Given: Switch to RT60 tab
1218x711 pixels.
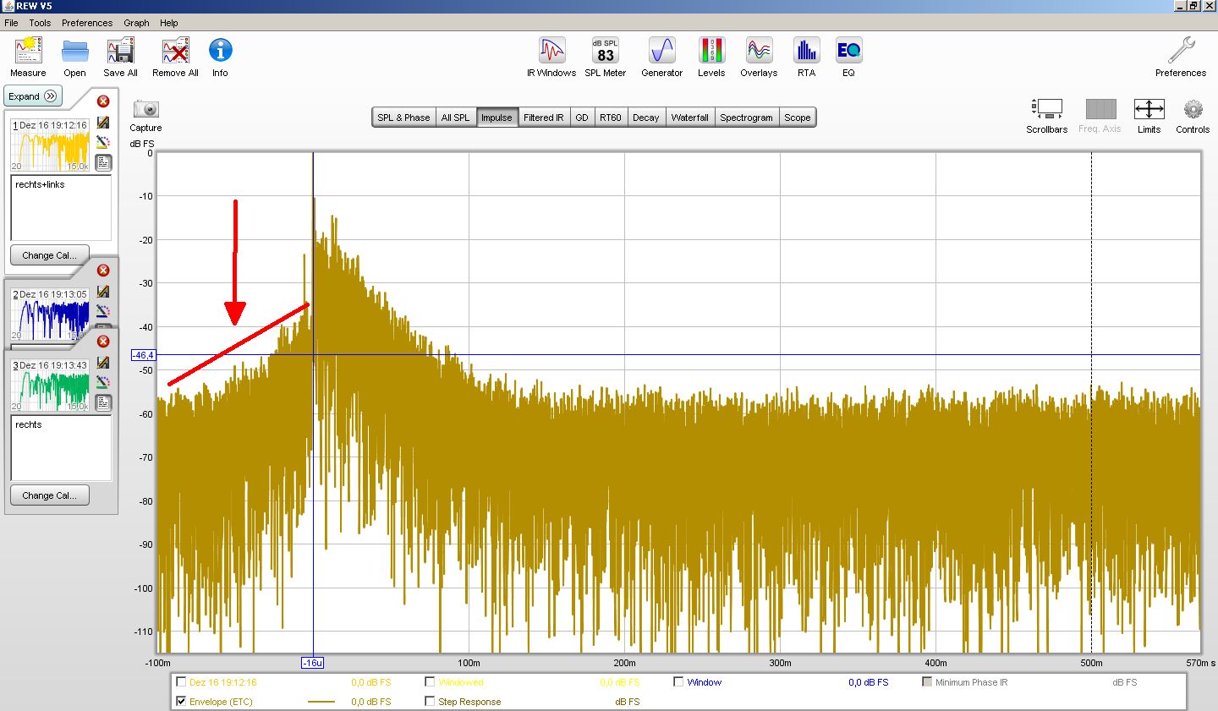Looking at the screenshot, I should coord(611,118).
